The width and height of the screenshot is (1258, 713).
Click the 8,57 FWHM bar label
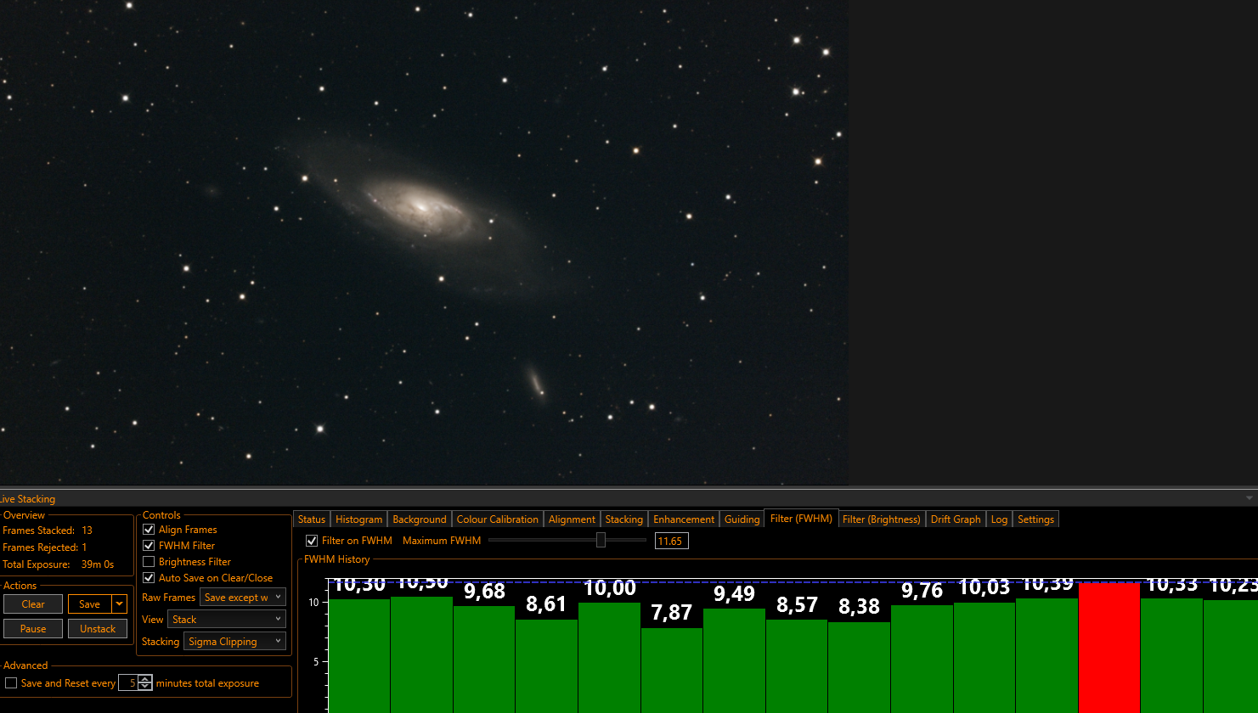tap(797, 604)
